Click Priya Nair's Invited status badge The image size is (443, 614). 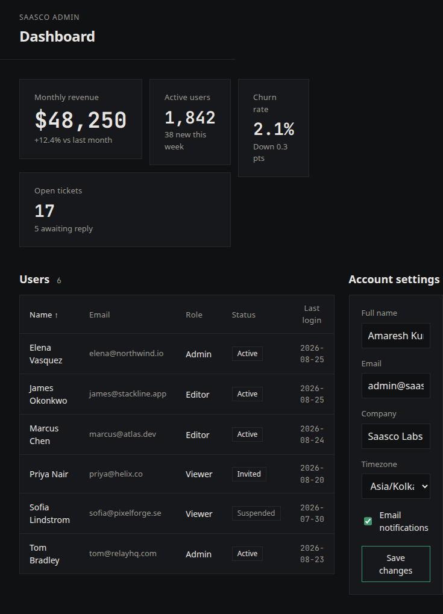(x=249, y=474)
